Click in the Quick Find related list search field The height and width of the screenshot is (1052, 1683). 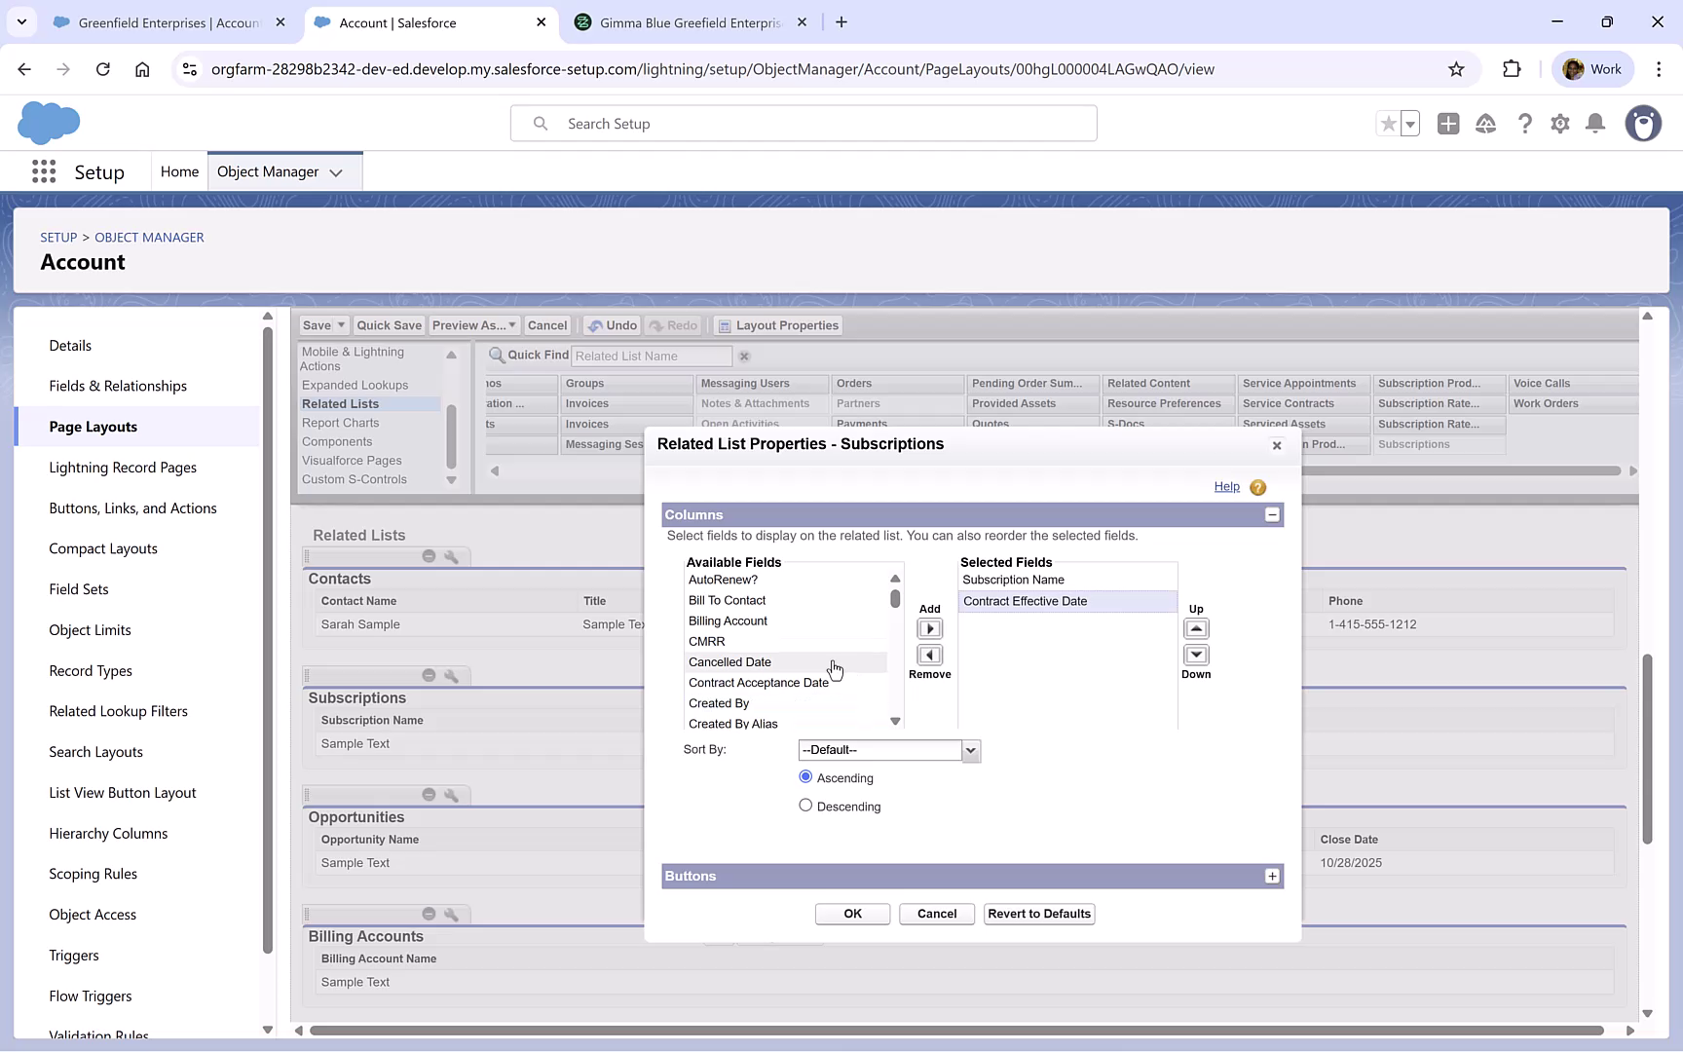click(x=651, y=356)
